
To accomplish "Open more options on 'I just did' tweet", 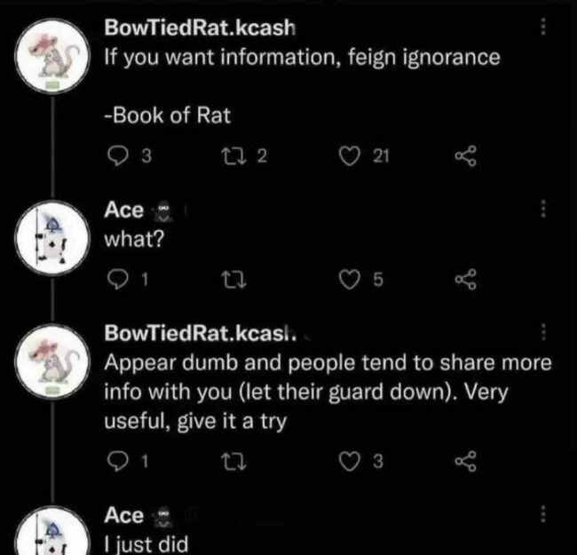I will click(543, 515).
